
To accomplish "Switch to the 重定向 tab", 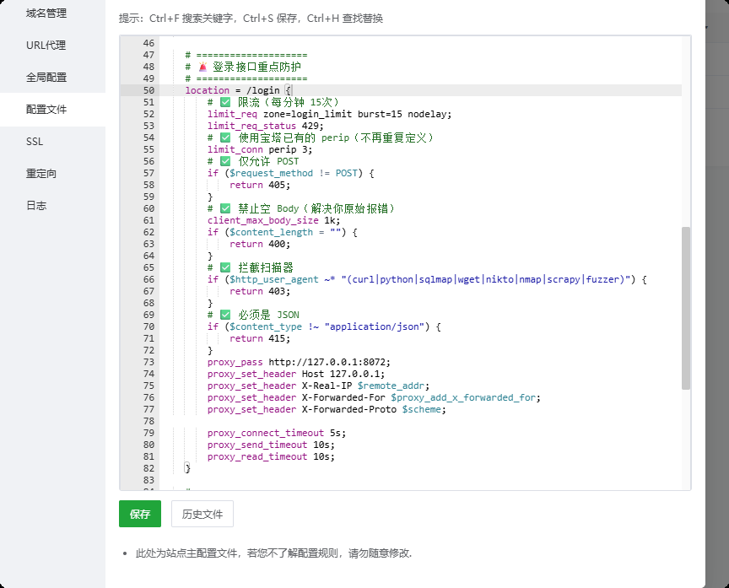I will coord(41,174).
